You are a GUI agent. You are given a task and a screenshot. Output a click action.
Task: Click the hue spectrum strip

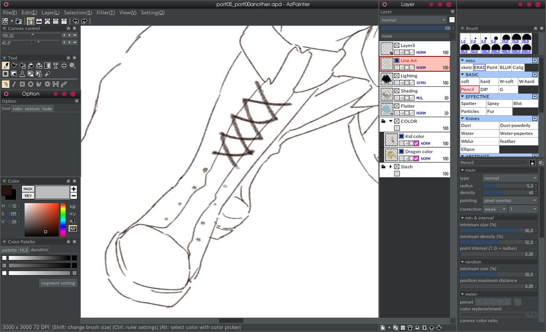(x=63, y=220)
